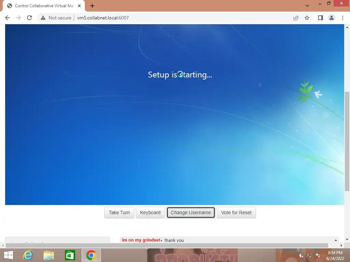Click the taskbar clock showing 8:54 PM
Image resolution: width=350 pixels, height=262 pixels.
pyautogui.click(x=335, y=256)
